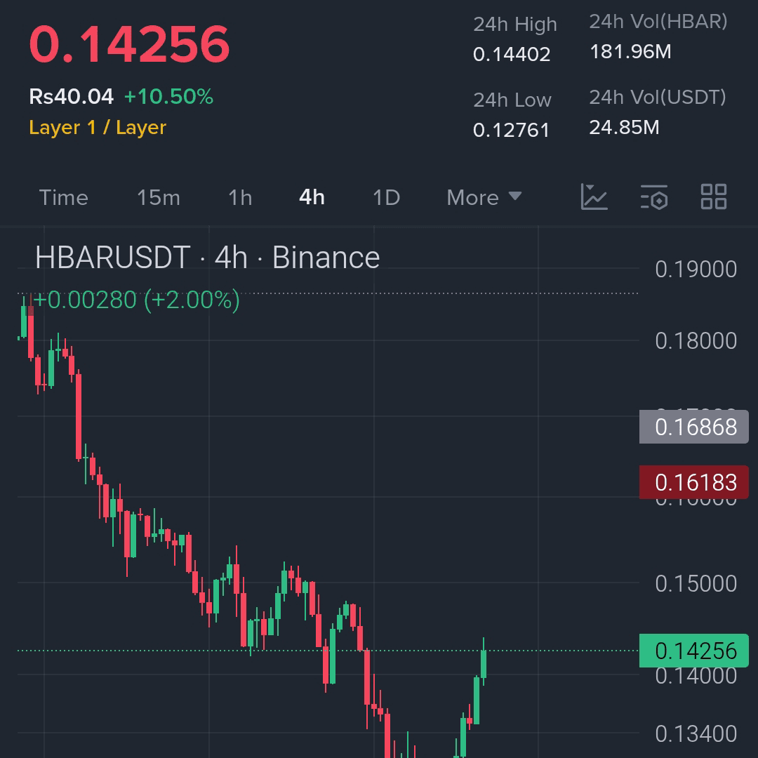This screenshot has width=758, height=758.
Task: Switch to the Time chart tab
Action: [x=63, y=198]
